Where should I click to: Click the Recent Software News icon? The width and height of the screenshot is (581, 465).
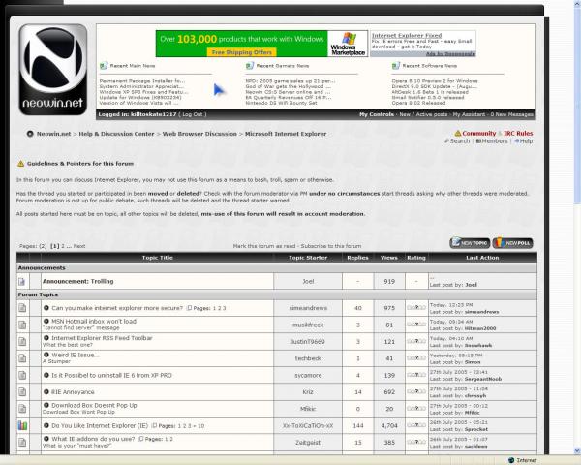point(396,66)
